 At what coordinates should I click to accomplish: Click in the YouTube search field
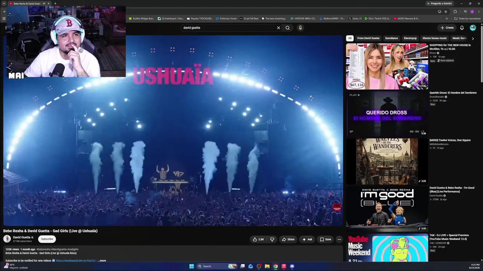pyautogui.click(x=228, y=28)
